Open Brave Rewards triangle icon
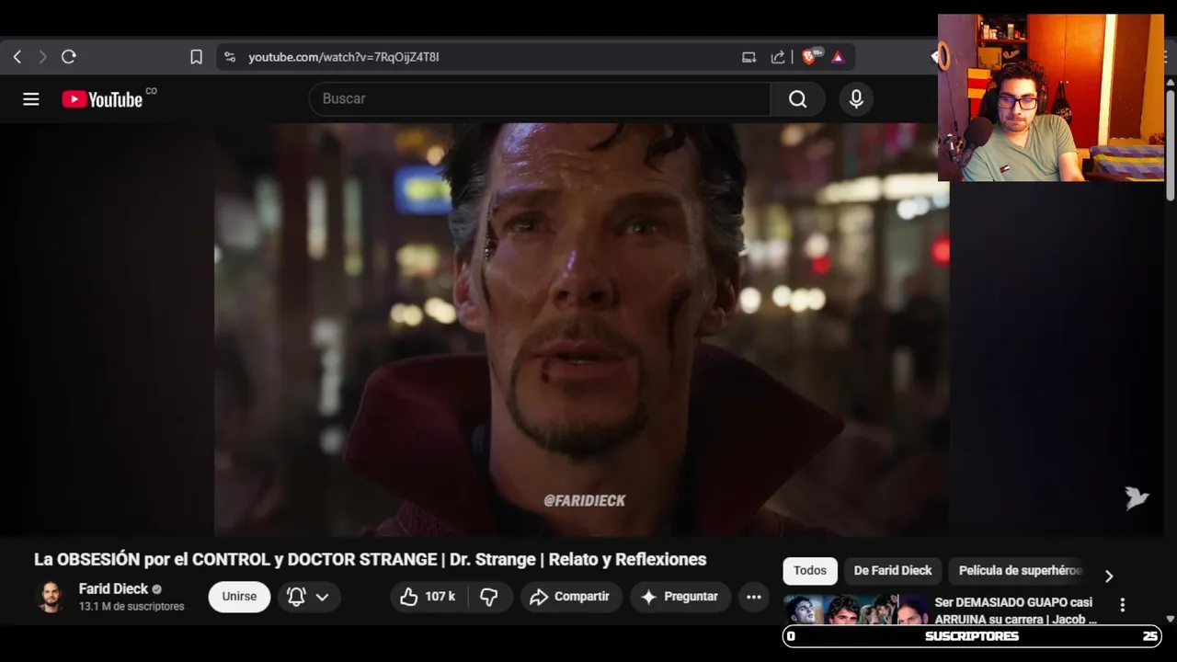 click(x=838, y=57)
